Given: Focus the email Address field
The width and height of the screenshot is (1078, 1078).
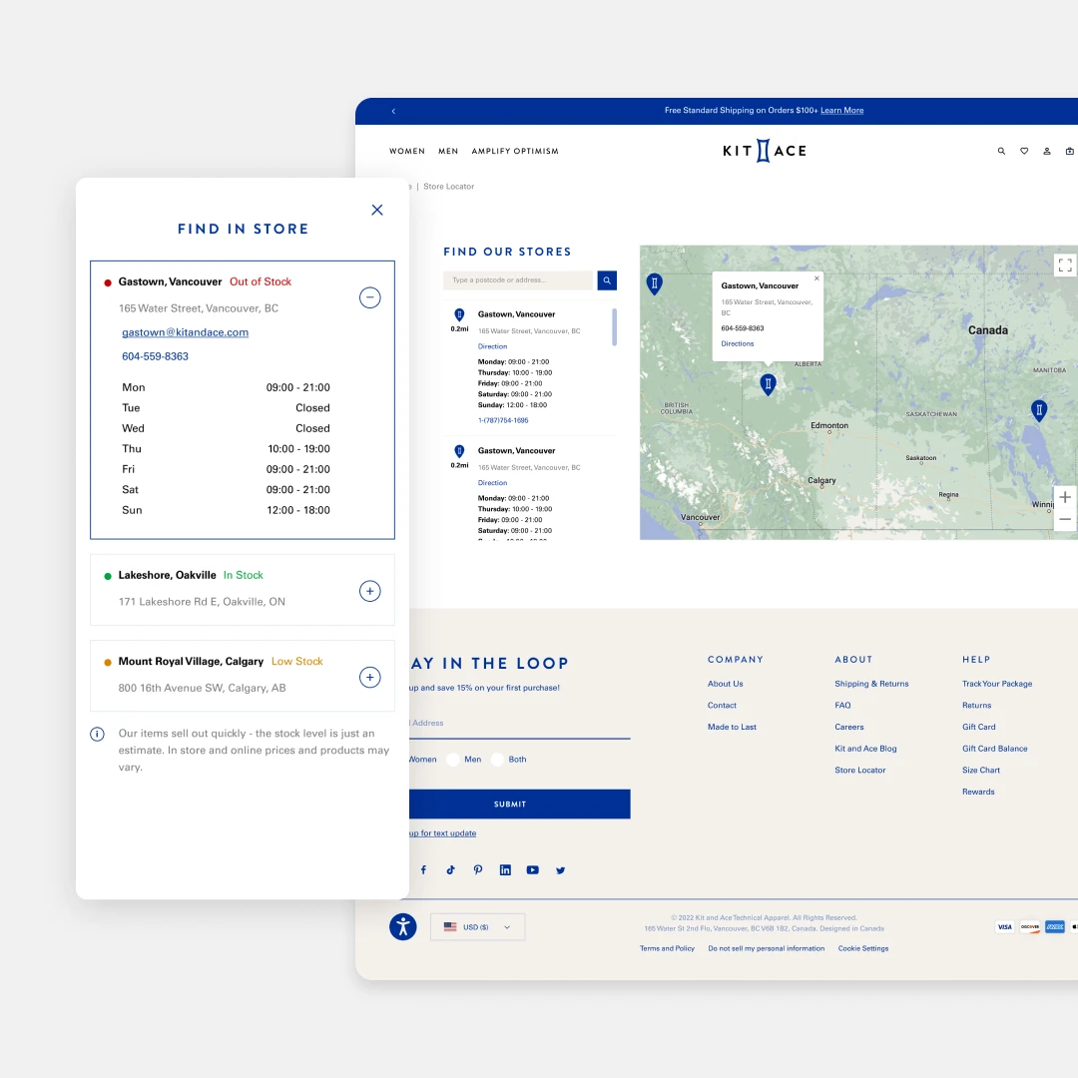Looking at the screenshot, I should [520, 724].
